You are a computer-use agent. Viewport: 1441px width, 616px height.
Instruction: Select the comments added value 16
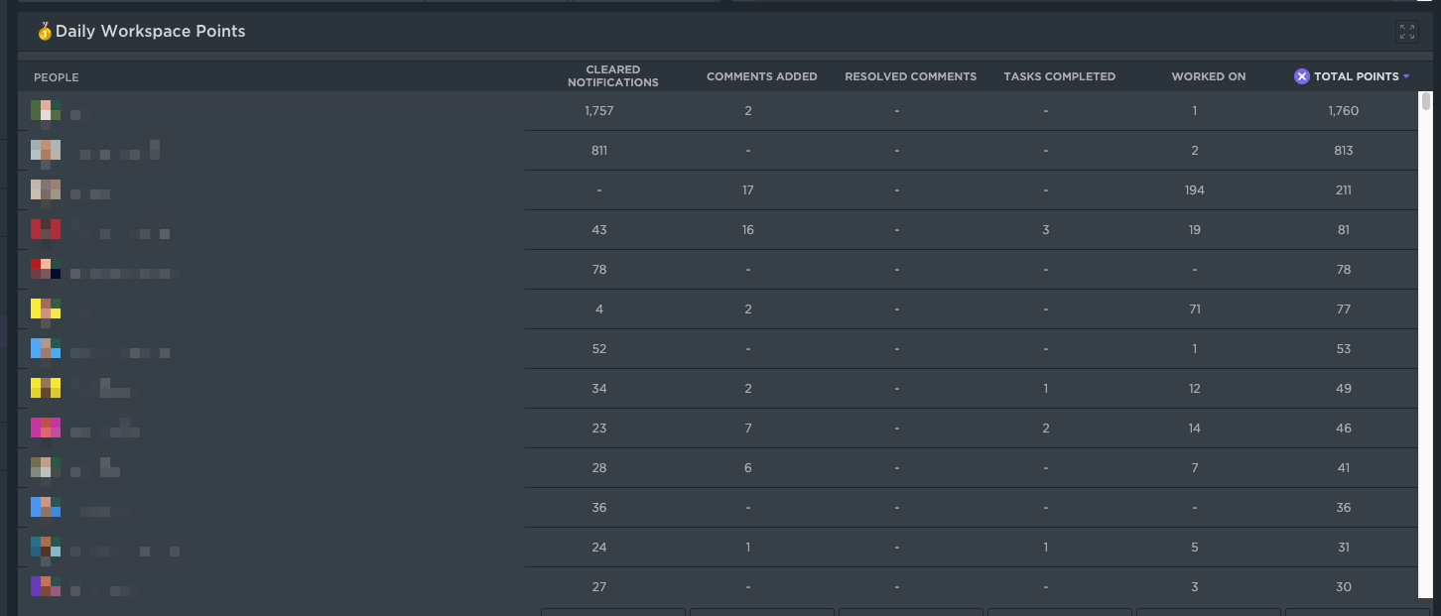pyautogui.click(x=748, y=230)
